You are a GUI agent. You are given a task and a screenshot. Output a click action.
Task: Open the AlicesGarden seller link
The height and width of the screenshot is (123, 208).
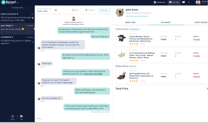tap(134, 29)
